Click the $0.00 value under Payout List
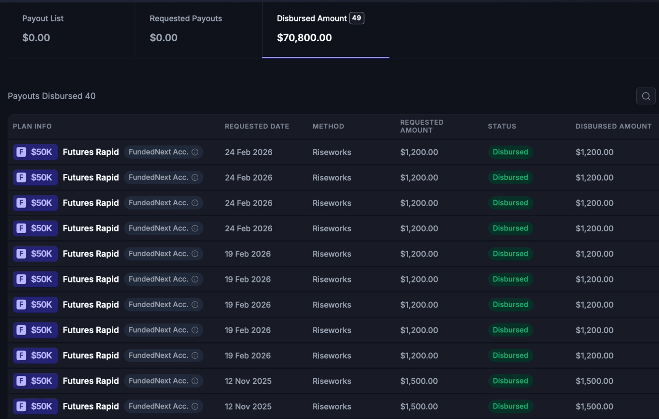This screenshot has width=659, height=419. click(36, 38)
